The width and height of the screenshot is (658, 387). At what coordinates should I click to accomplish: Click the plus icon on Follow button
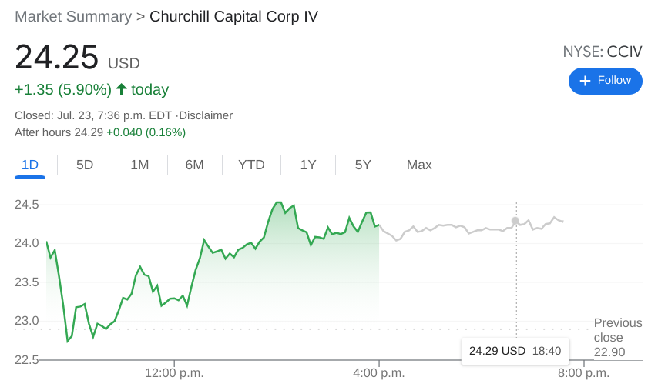coord(585,81)
